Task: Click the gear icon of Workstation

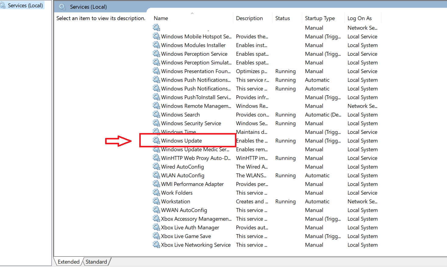Action: 156,201
